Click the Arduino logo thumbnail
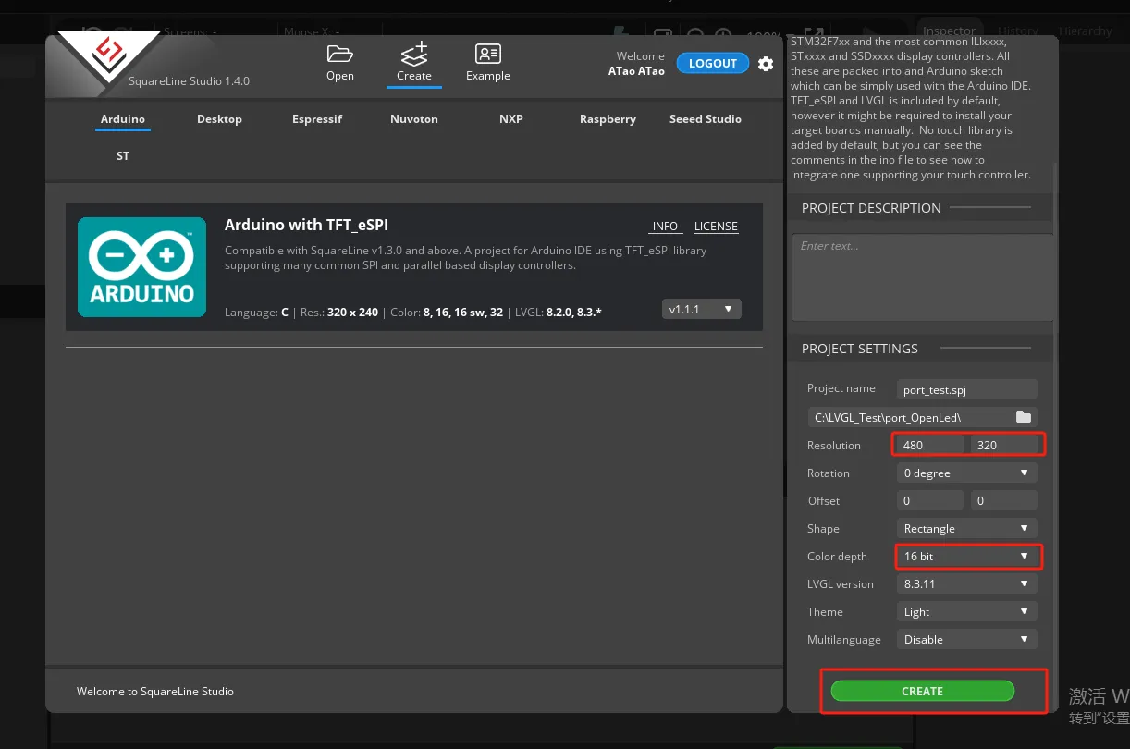Screen dimensions: 1130x749 click(x=141, y=267)
